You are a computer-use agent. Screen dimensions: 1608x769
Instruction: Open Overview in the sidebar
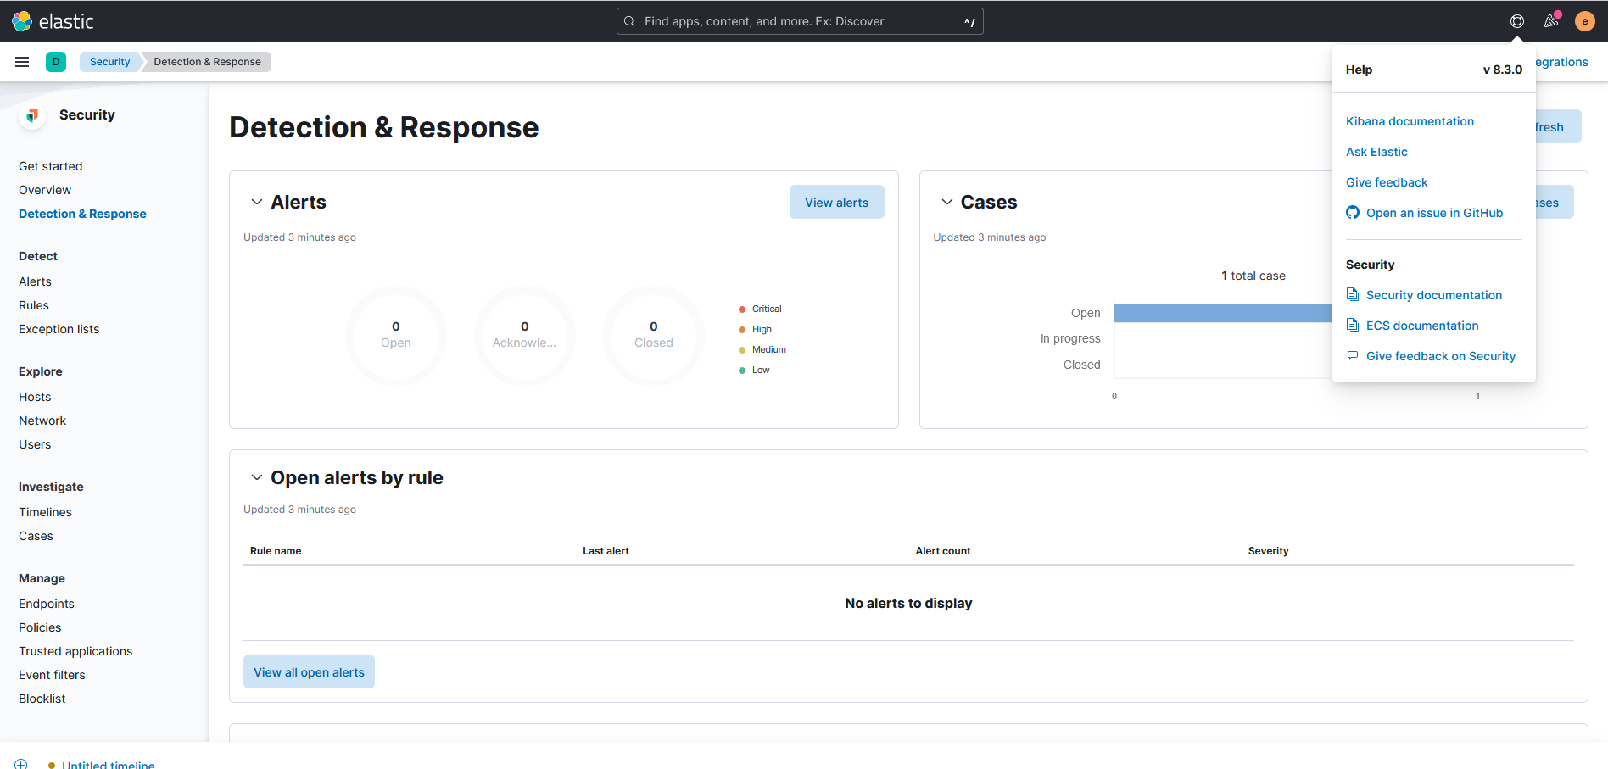tap(45, 190)
